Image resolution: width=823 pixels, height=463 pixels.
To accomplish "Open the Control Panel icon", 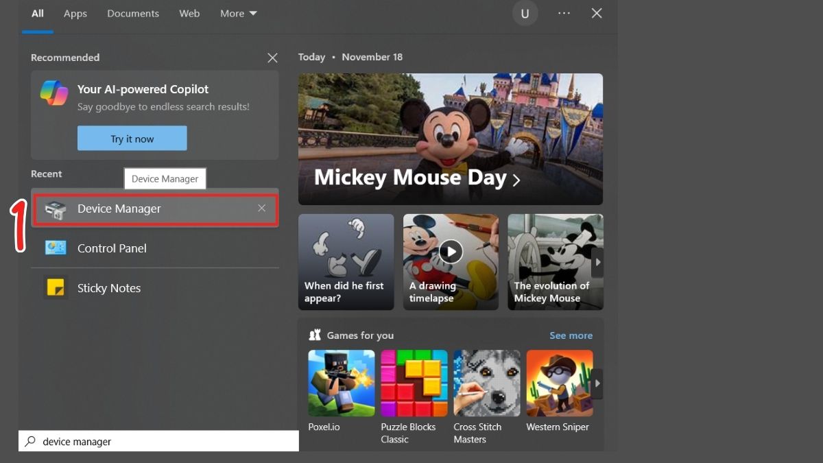I will pyautogui.click(x=56, y=248).
